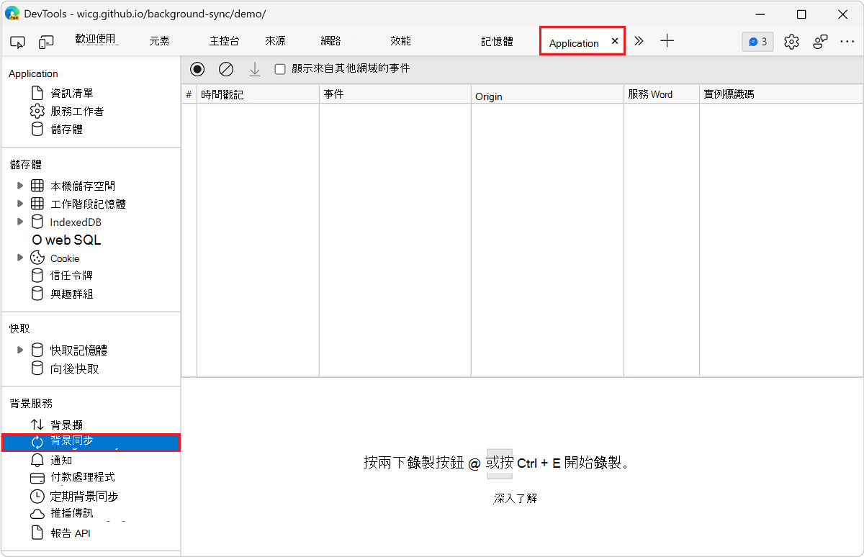Click the profile/identity icon in toolbar
This screenshot has width=864, height=557.
(819, 42)
